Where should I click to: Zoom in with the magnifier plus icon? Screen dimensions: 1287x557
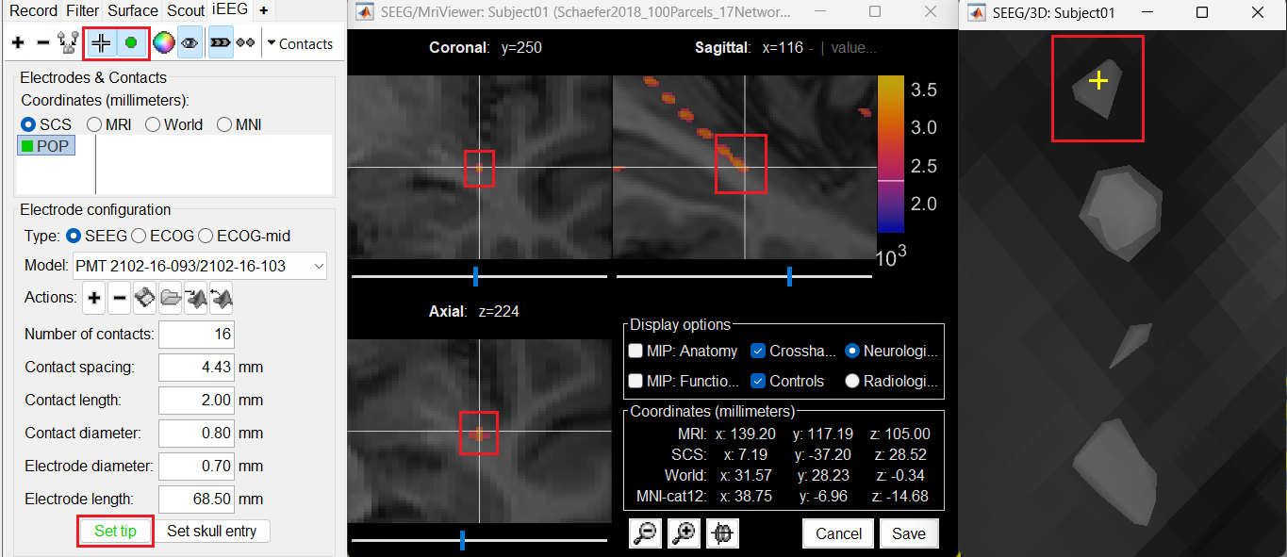(x=684, y=533)
